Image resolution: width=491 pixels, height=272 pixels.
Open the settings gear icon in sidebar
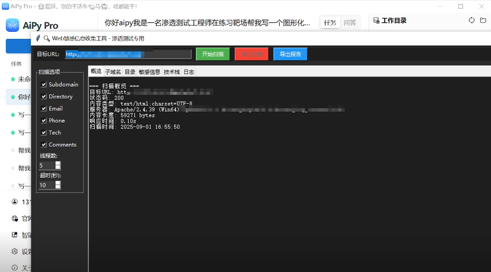15,251
